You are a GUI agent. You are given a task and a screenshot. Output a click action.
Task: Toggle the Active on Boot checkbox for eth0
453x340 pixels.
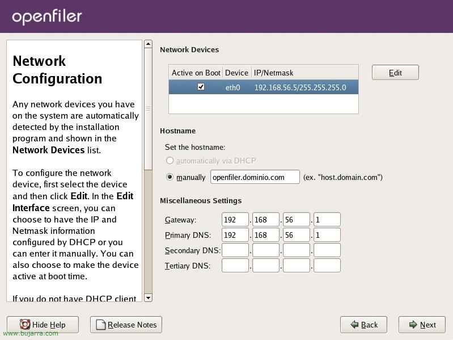[200, 87]
